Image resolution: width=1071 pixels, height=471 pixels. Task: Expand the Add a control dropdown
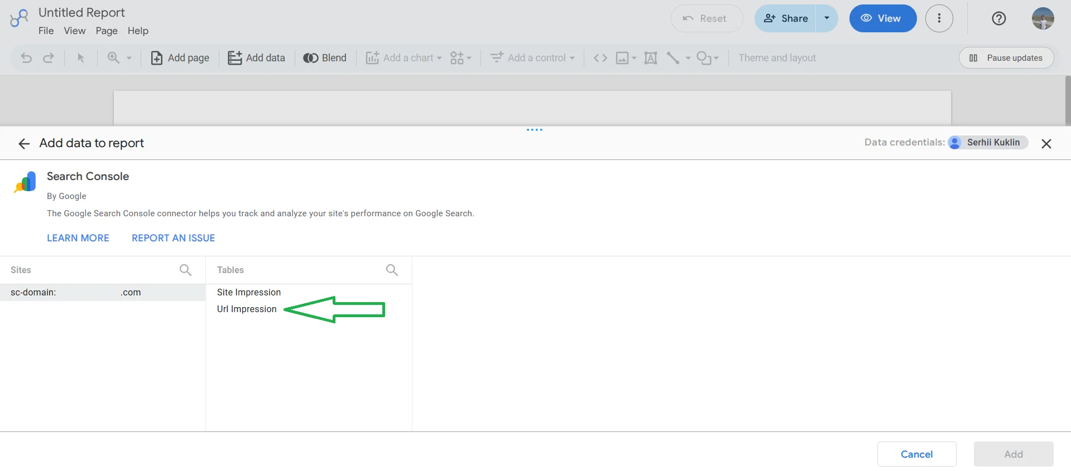click(532, 58)
